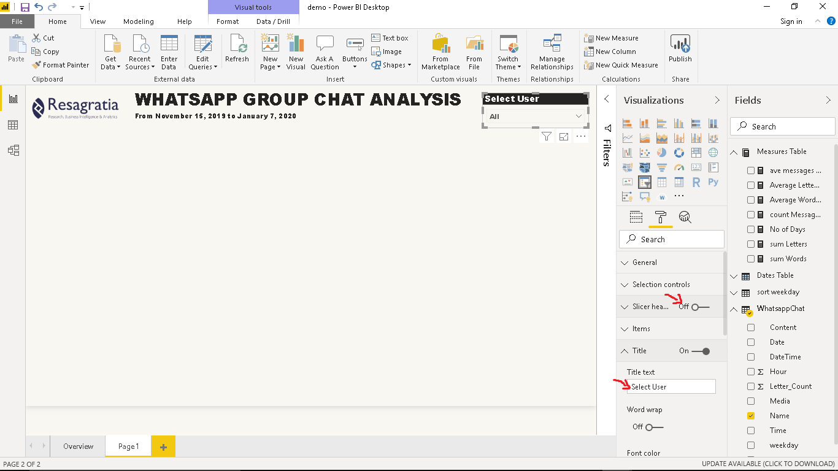Open the Help question mark icon
The width and height of the screenshot is (838, 471).
(x=831, y=21)
